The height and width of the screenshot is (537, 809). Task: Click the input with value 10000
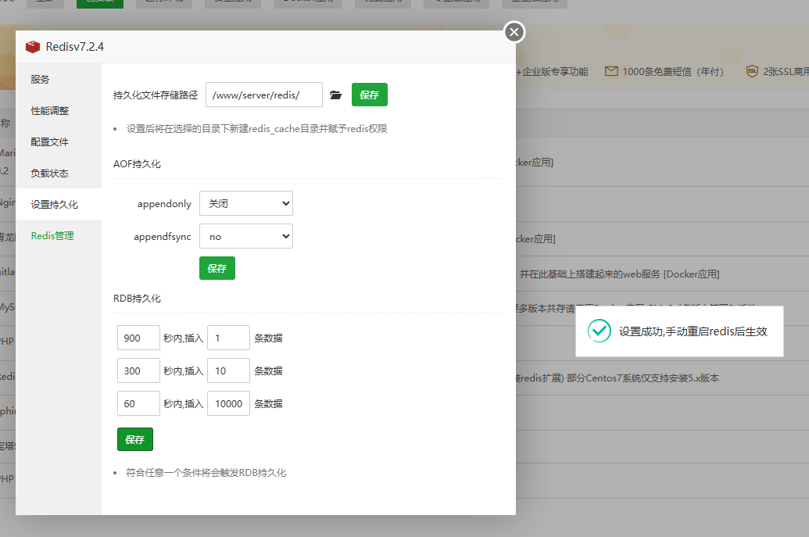coord(228,403)
